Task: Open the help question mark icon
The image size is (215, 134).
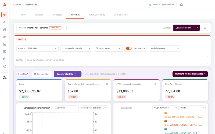Action: click(x=5, y=66)
